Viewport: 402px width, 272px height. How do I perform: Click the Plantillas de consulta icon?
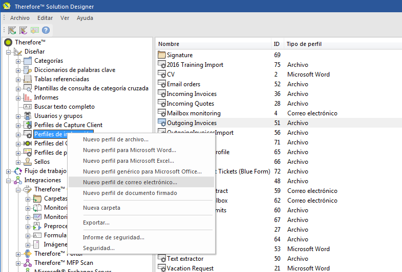point(28,88)
